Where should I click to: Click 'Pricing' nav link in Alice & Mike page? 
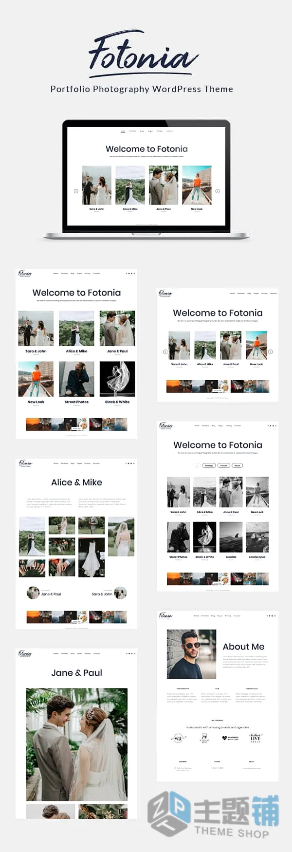tap(88, 463)
